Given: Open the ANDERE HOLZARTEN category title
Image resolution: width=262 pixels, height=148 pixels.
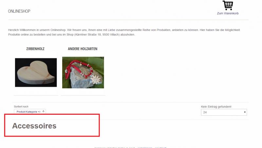Looking at the screenshot, I should click(83, 49).
